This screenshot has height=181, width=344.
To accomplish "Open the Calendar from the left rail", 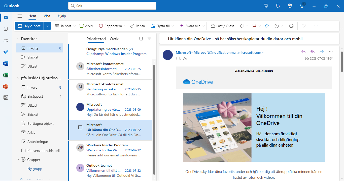I will click(x=6, y=29).
